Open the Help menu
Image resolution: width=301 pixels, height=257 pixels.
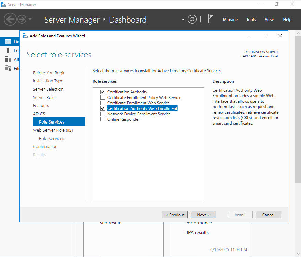pyautogui.click(x=287, y=20)
